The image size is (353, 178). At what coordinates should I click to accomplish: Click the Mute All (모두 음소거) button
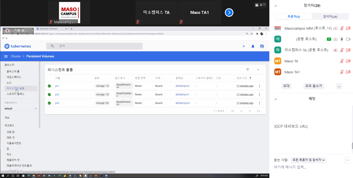(314, 86)
